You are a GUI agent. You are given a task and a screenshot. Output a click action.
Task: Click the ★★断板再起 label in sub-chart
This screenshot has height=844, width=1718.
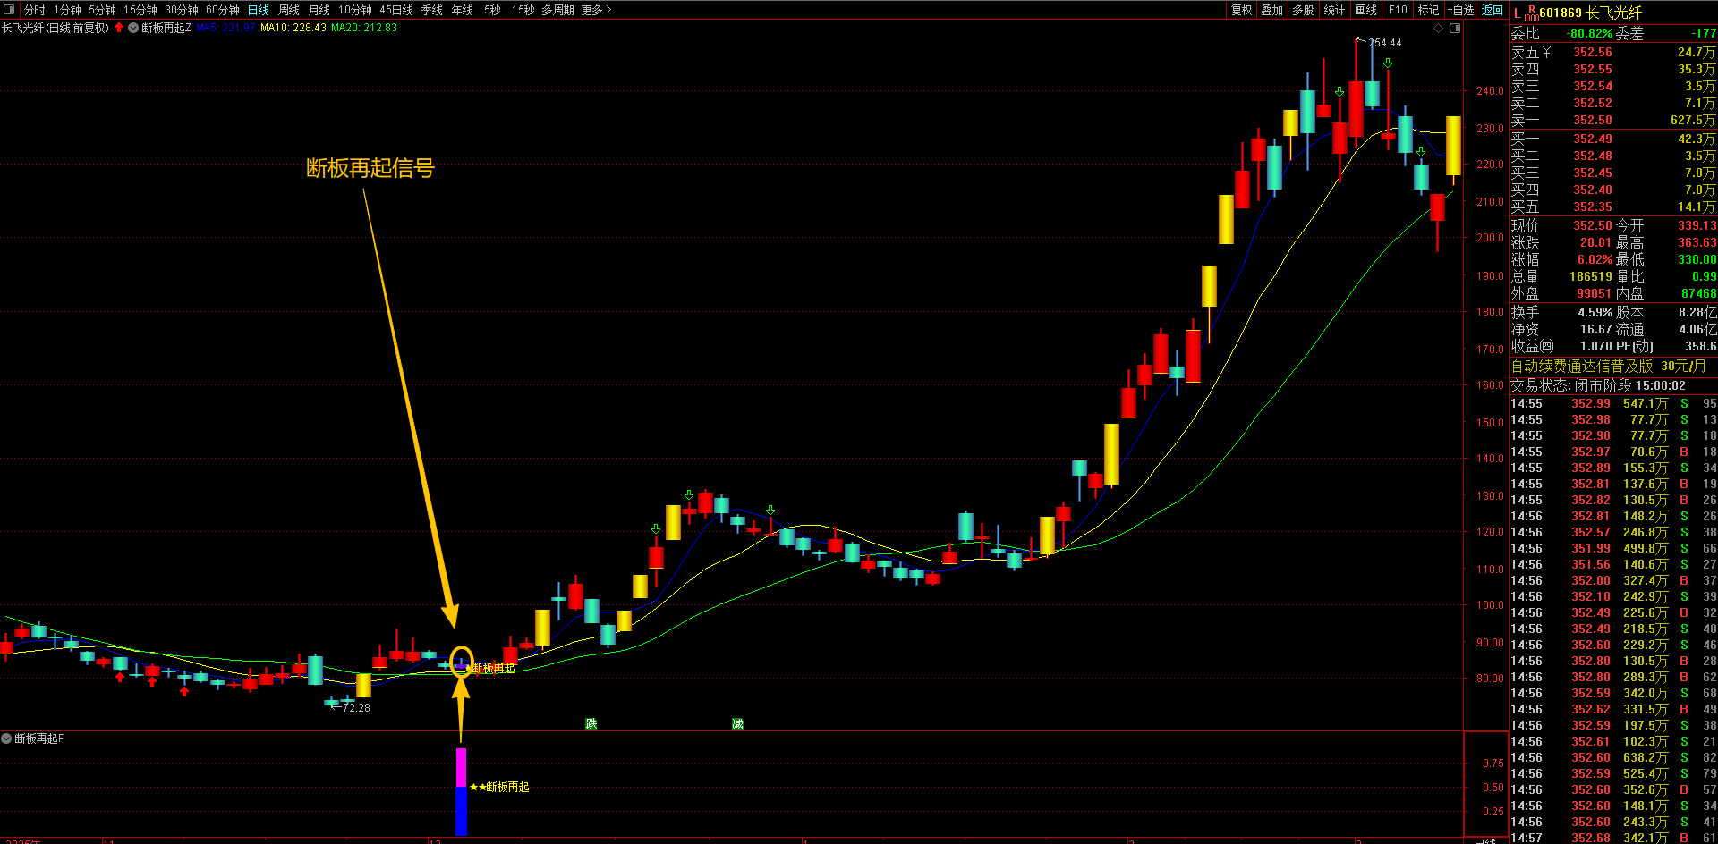pos(499,787)
